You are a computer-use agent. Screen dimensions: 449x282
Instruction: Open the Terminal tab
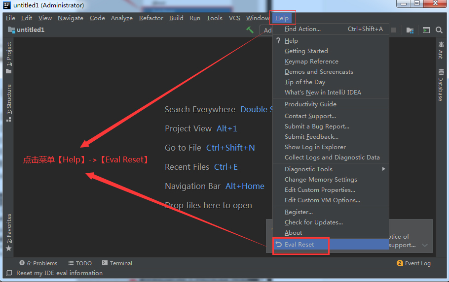point(117,263)
